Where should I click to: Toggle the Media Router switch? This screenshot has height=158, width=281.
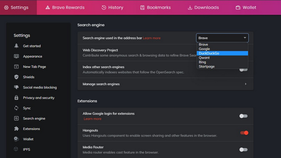[243, 150]
